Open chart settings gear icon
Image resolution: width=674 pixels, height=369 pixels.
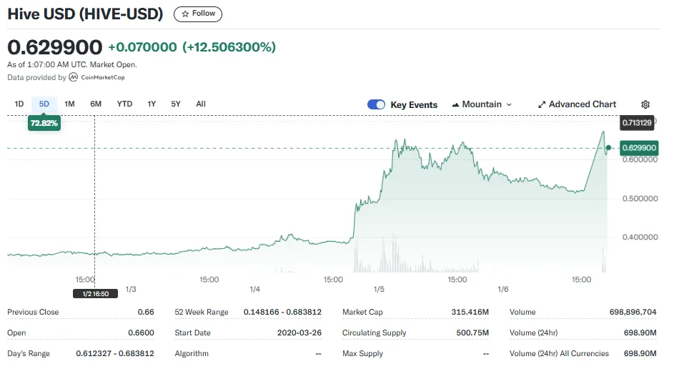(x=645, y=104)
